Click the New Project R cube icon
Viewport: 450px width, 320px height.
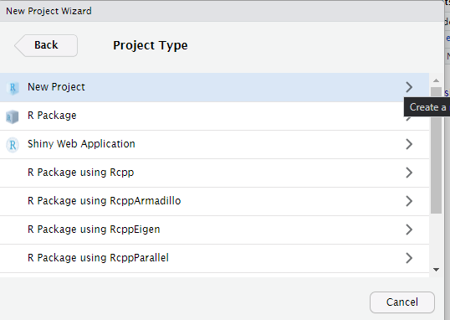(x=13, y=87)
